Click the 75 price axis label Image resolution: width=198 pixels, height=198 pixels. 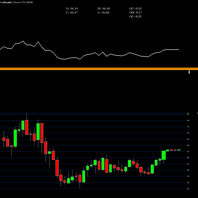[x=188, y=127]
